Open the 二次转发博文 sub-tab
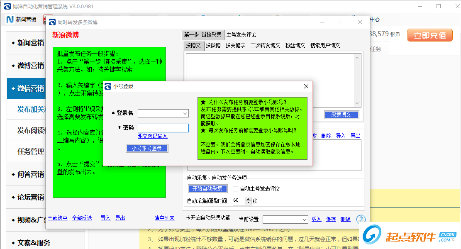 265,46
